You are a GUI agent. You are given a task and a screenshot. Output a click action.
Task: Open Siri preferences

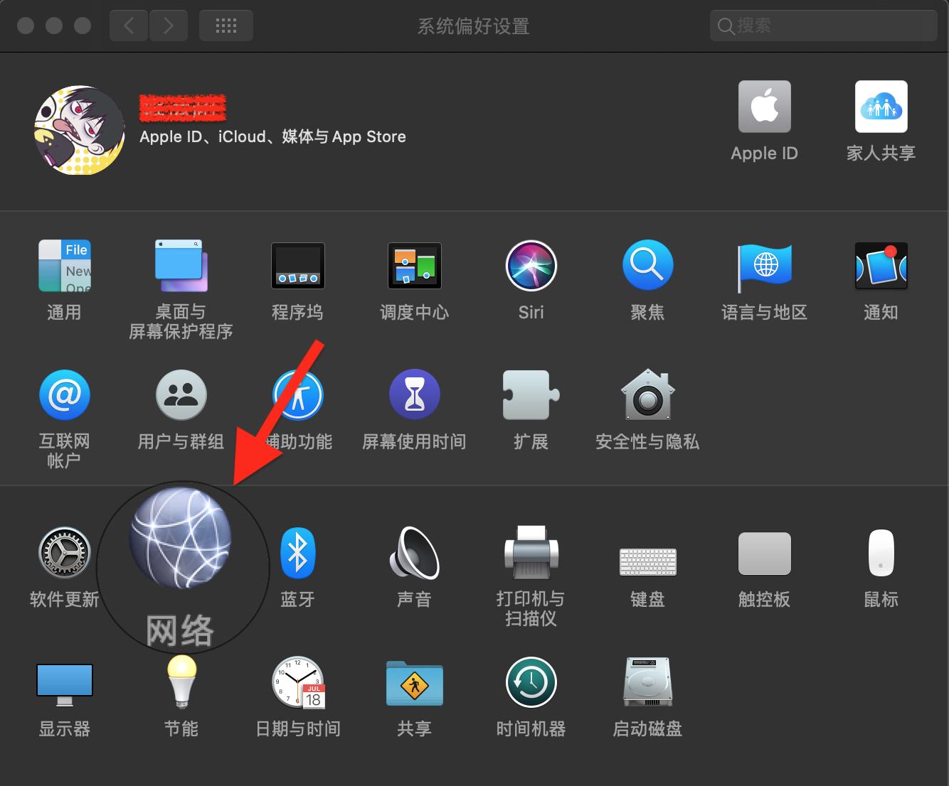(531, 266)
